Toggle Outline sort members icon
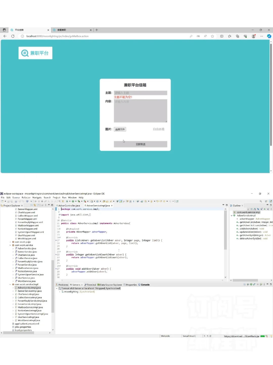 (255, 209)
